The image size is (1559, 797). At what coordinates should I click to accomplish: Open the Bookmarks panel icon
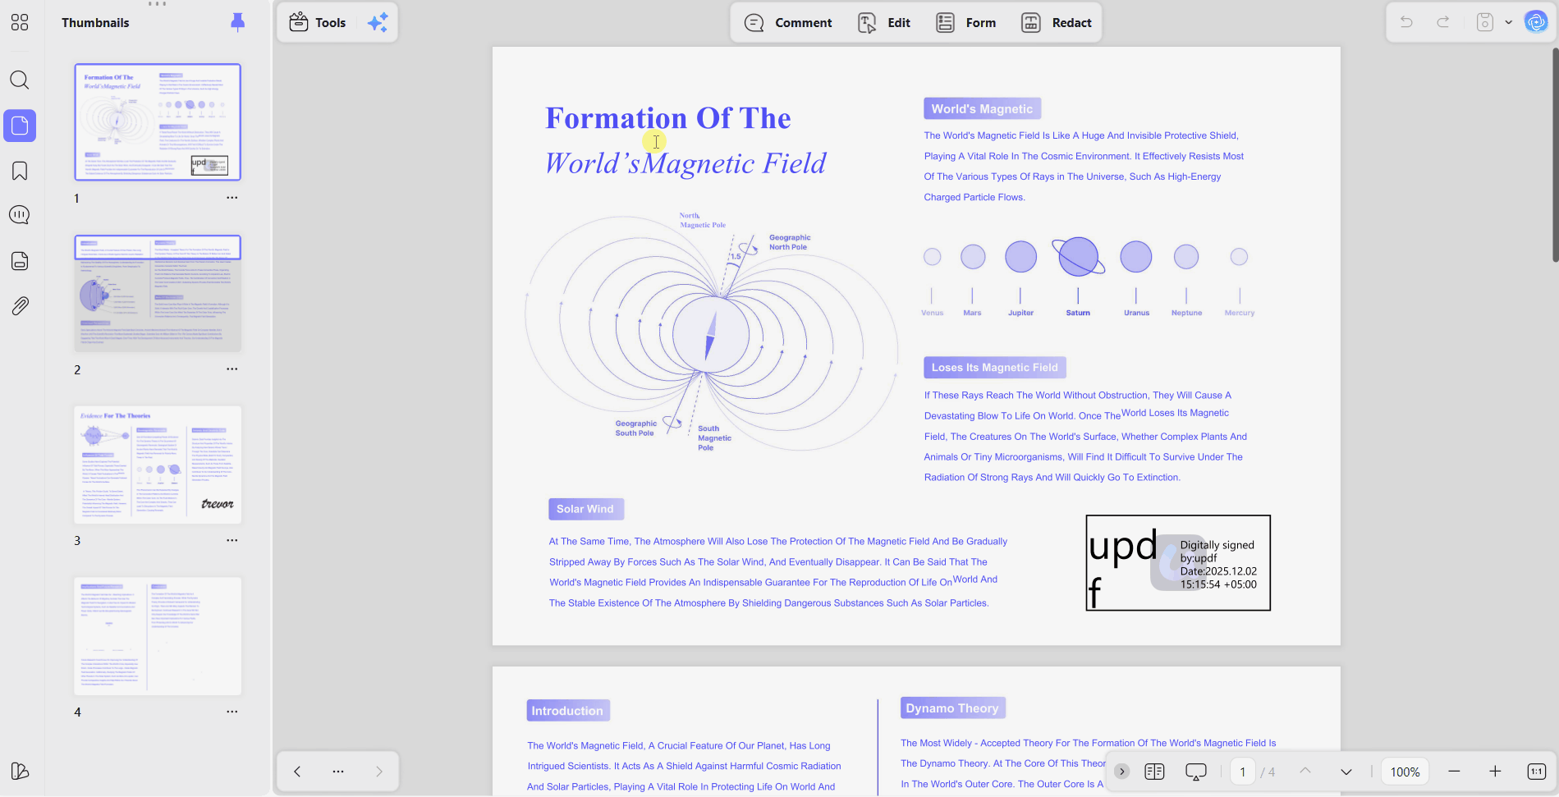pyautogui.click(x=20, y=171)
